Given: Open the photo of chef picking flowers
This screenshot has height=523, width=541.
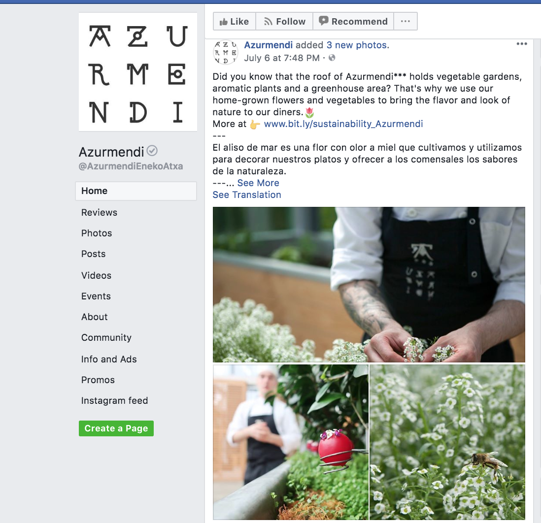Looking at the screenshot, I should pos(369,285).
